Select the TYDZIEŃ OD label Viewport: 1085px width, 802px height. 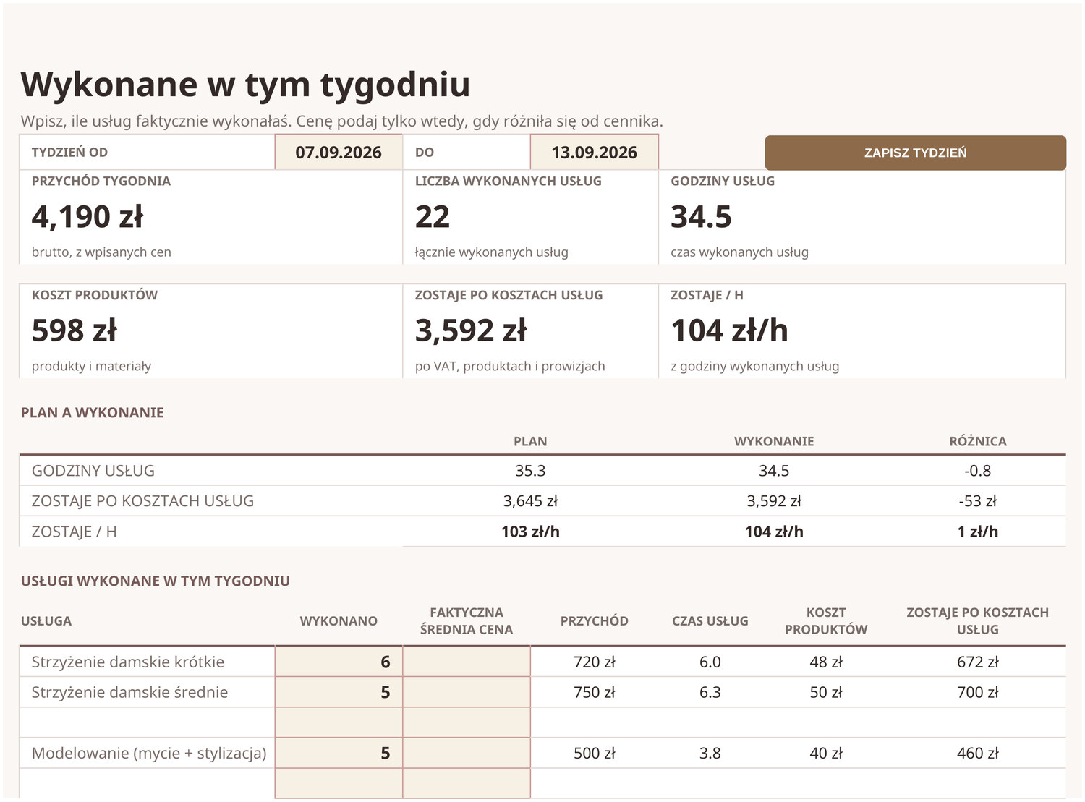(x=69, y=153)
